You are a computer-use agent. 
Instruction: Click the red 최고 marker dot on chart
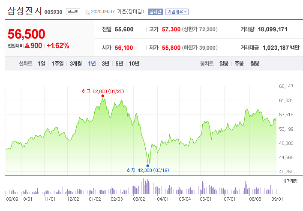[102, 96]
